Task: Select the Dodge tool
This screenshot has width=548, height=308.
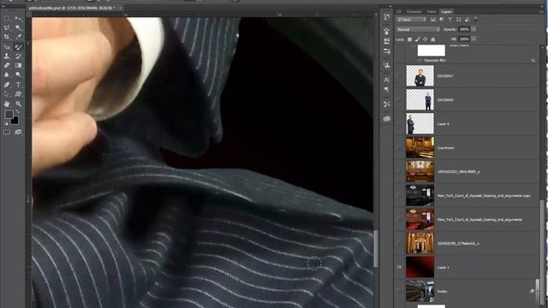Action: click(18, 74)
